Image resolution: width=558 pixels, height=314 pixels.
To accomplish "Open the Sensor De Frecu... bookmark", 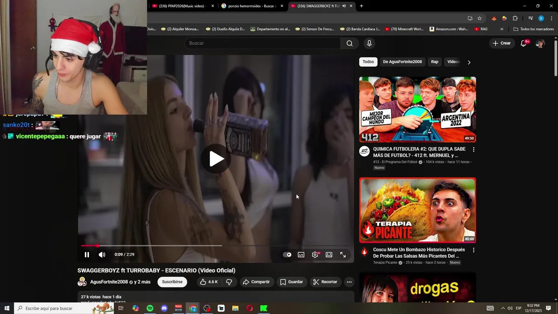I will click(314, 29).
